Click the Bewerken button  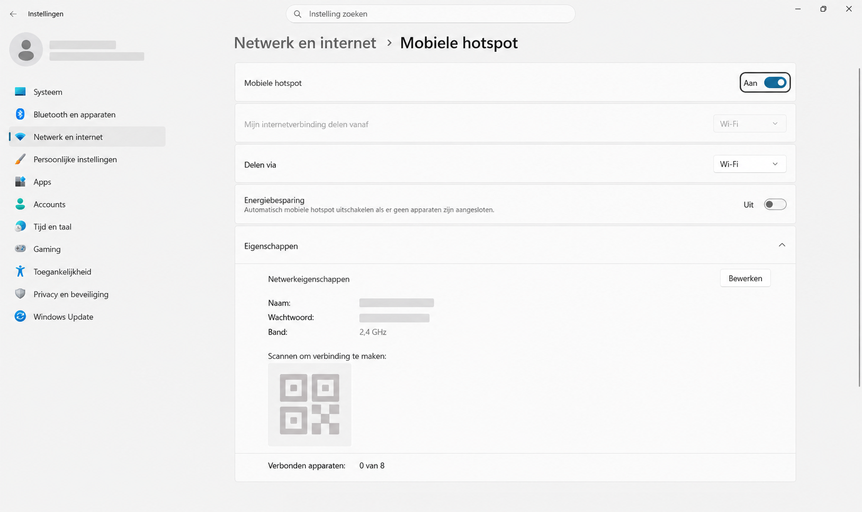(745, 278)
